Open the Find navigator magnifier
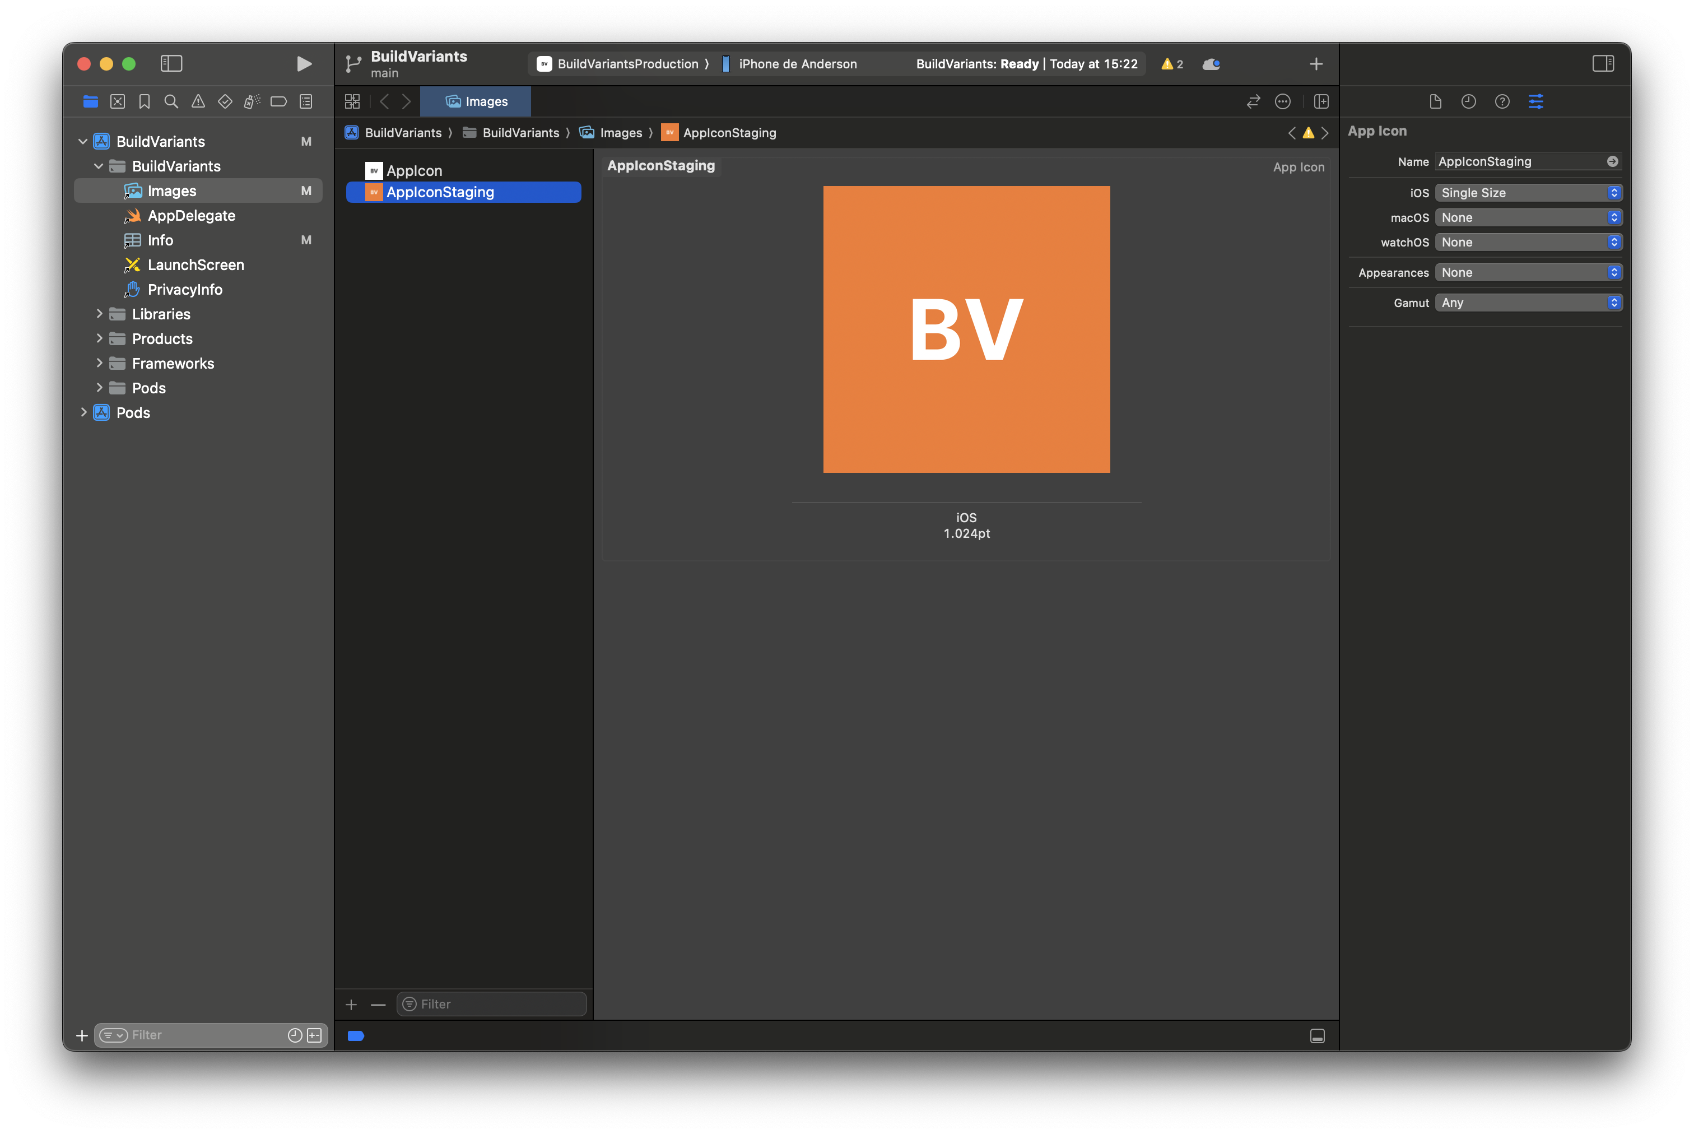This screenshot has height=1134, width=1694. click(x=171, y=101)
